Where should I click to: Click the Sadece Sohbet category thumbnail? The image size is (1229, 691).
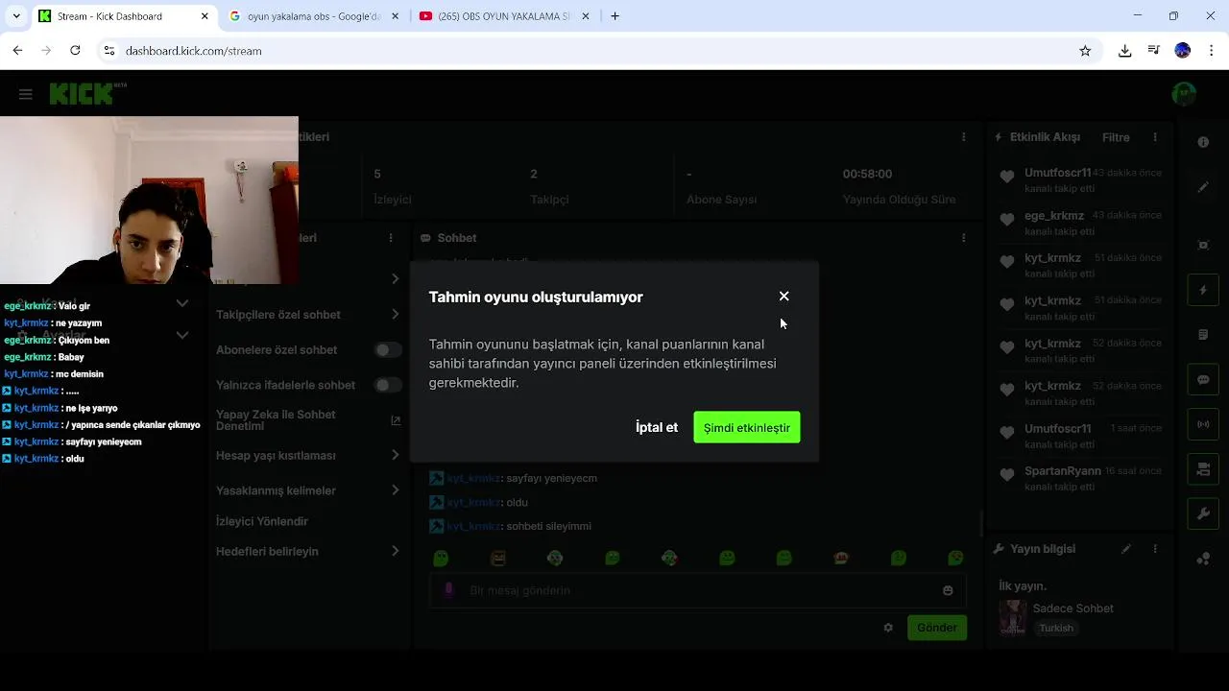1012,617
